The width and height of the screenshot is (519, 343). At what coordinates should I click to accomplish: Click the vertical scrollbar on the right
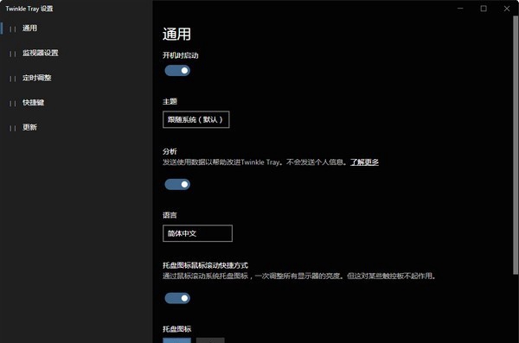point(516,145)
